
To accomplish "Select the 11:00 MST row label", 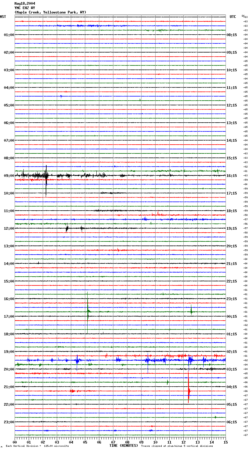I will click(9, 211).
